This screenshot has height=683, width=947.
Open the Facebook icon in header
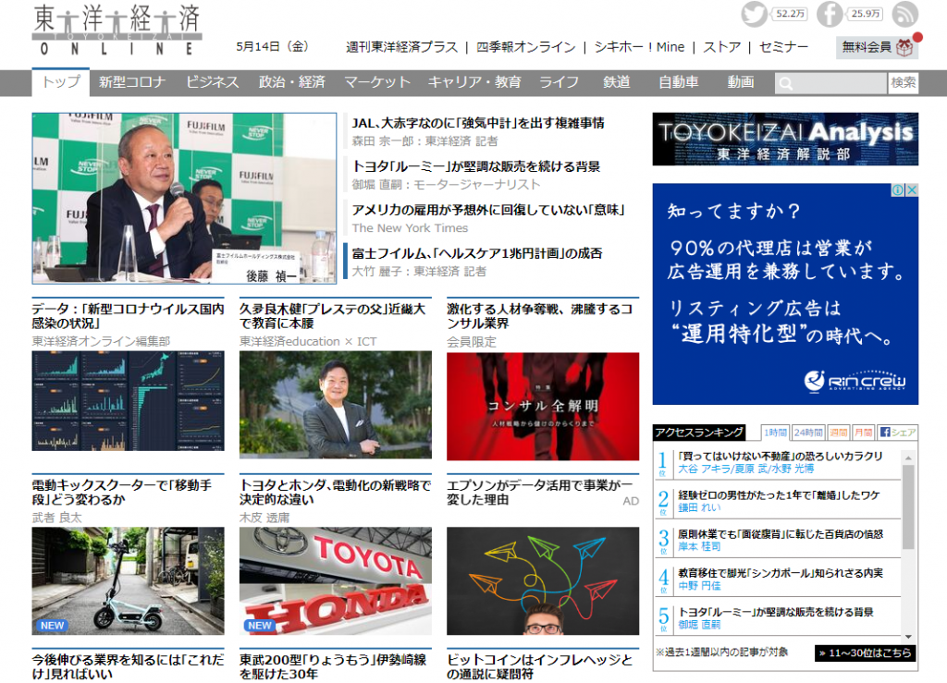click(830, 14)
